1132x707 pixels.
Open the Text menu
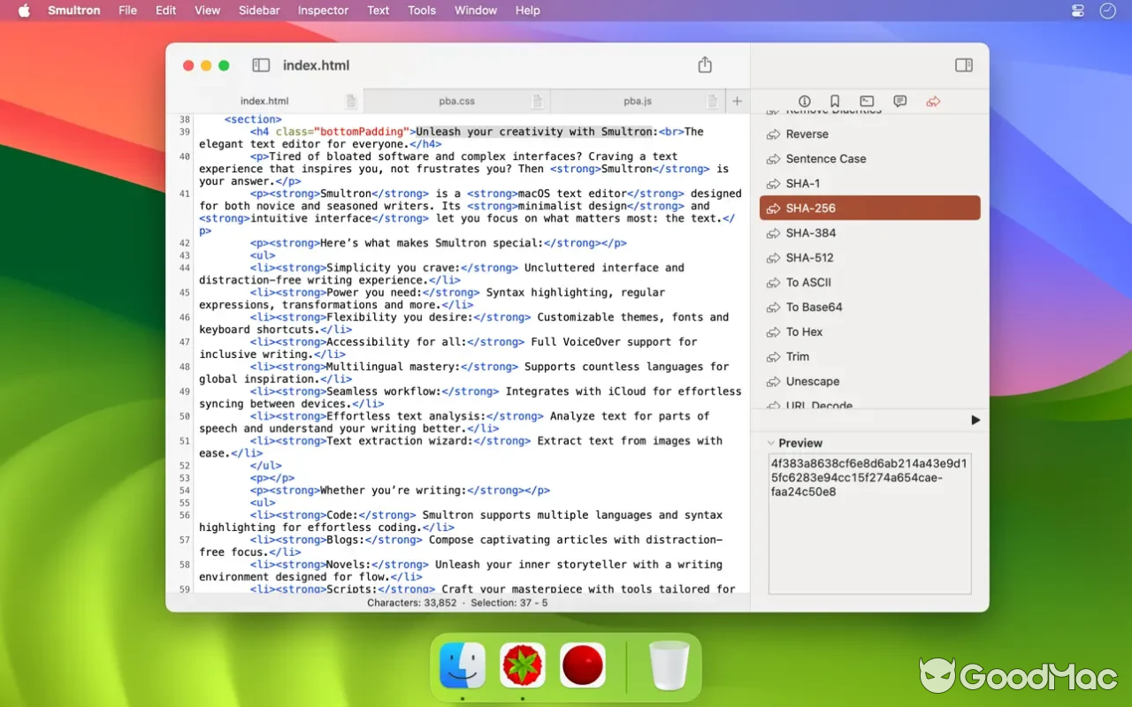[378, 11]
